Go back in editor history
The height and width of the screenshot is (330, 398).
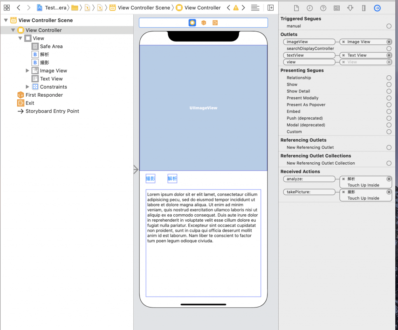point(19,8)
